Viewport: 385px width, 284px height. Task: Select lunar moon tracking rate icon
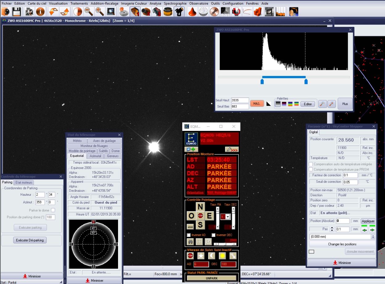coord(212,255)
